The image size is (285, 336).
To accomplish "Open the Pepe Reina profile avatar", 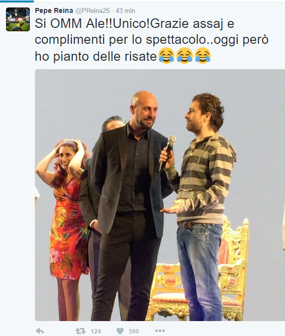I will pyautogui.click(x=18, y=19).
